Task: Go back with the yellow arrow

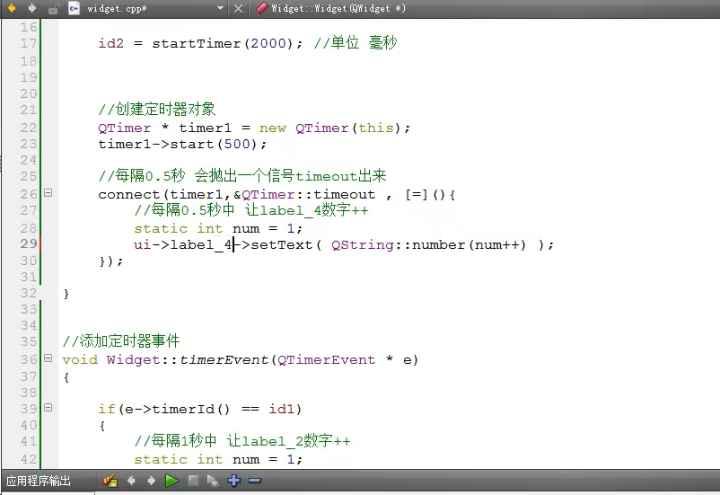Action: click(x=11, y=8)
